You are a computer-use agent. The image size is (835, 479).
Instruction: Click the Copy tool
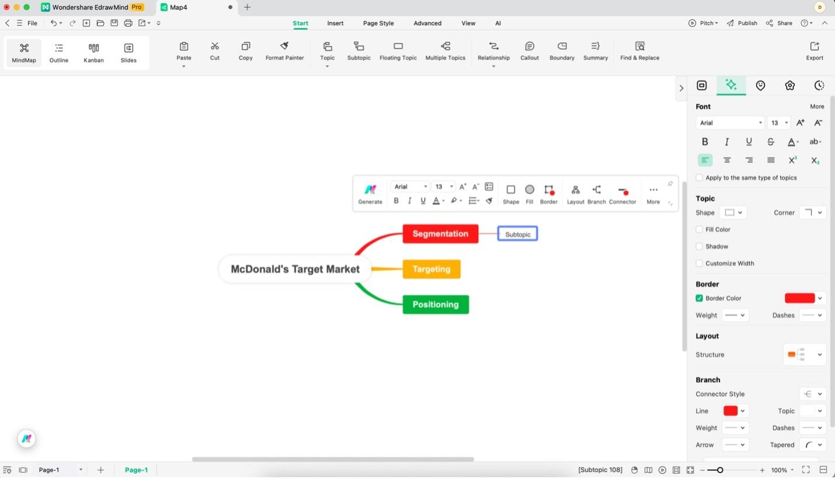(x=246, y=51)
